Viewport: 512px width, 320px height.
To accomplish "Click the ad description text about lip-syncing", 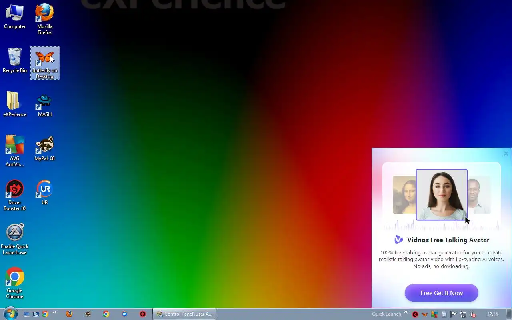I will 442,259.
